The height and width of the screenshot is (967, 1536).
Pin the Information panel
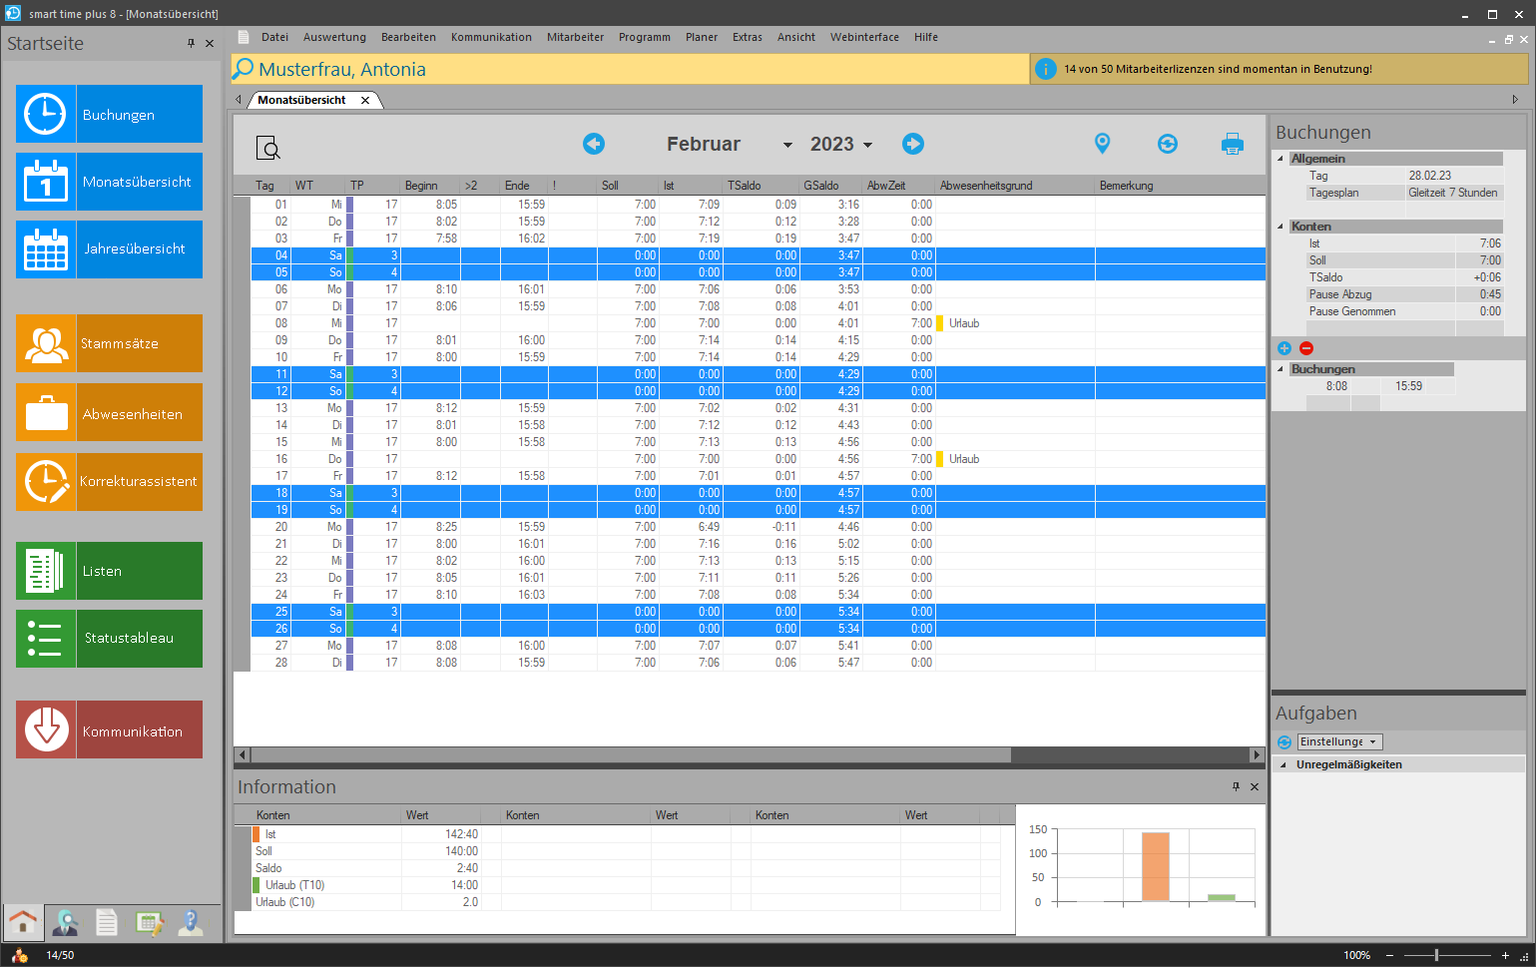(x=1236, y=786)
